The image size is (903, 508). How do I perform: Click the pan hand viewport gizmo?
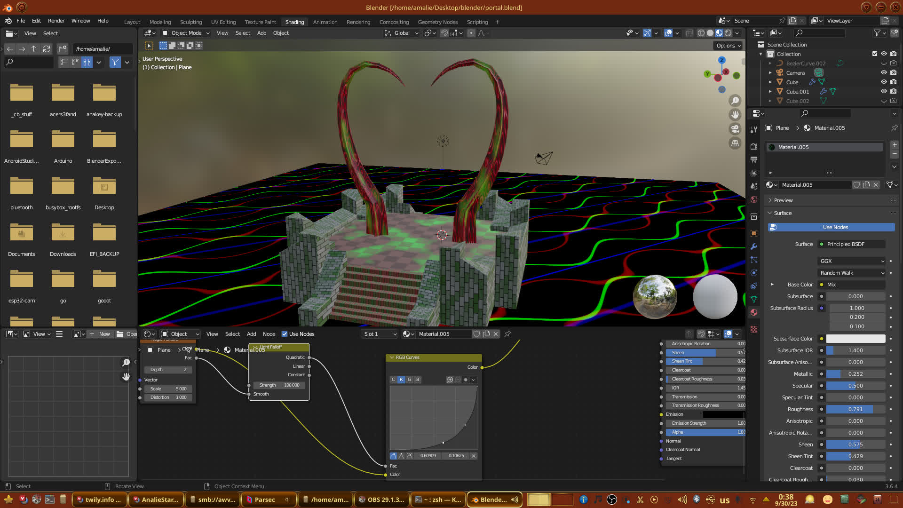click(735, 115)
